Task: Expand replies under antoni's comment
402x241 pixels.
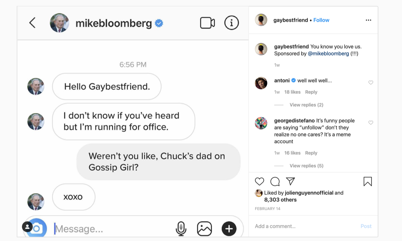Action: (306, 105)
